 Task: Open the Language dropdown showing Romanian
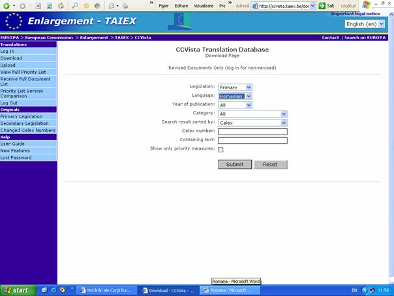click(x=235, y=96)
